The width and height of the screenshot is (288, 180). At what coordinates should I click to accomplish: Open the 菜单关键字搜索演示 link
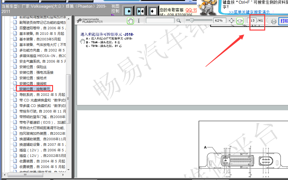(x=249, y=12)
